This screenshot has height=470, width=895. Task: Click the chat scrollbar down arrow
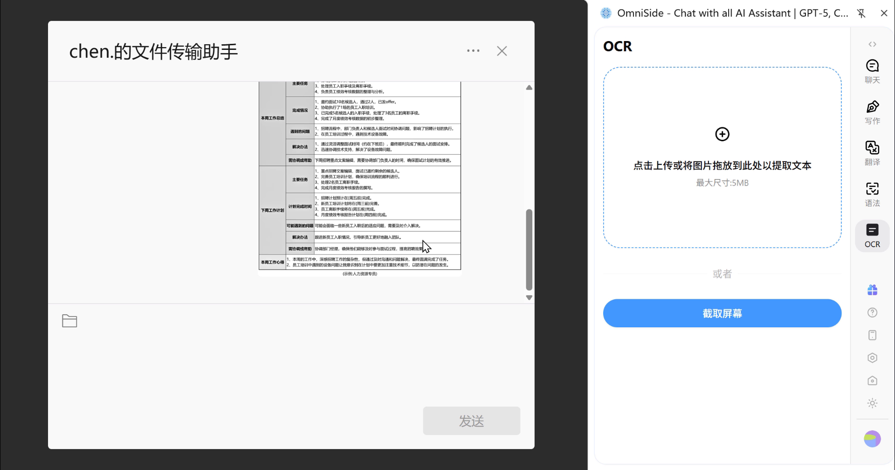tap(529, 297)
